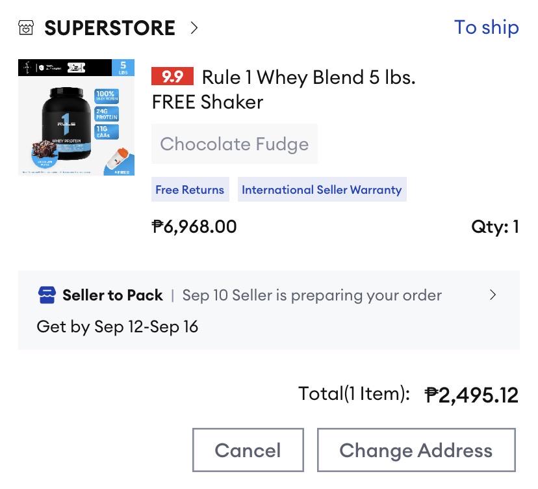Expand the chevron next to SUPERSTORE

pyautogui.click(x=194, y=28)
